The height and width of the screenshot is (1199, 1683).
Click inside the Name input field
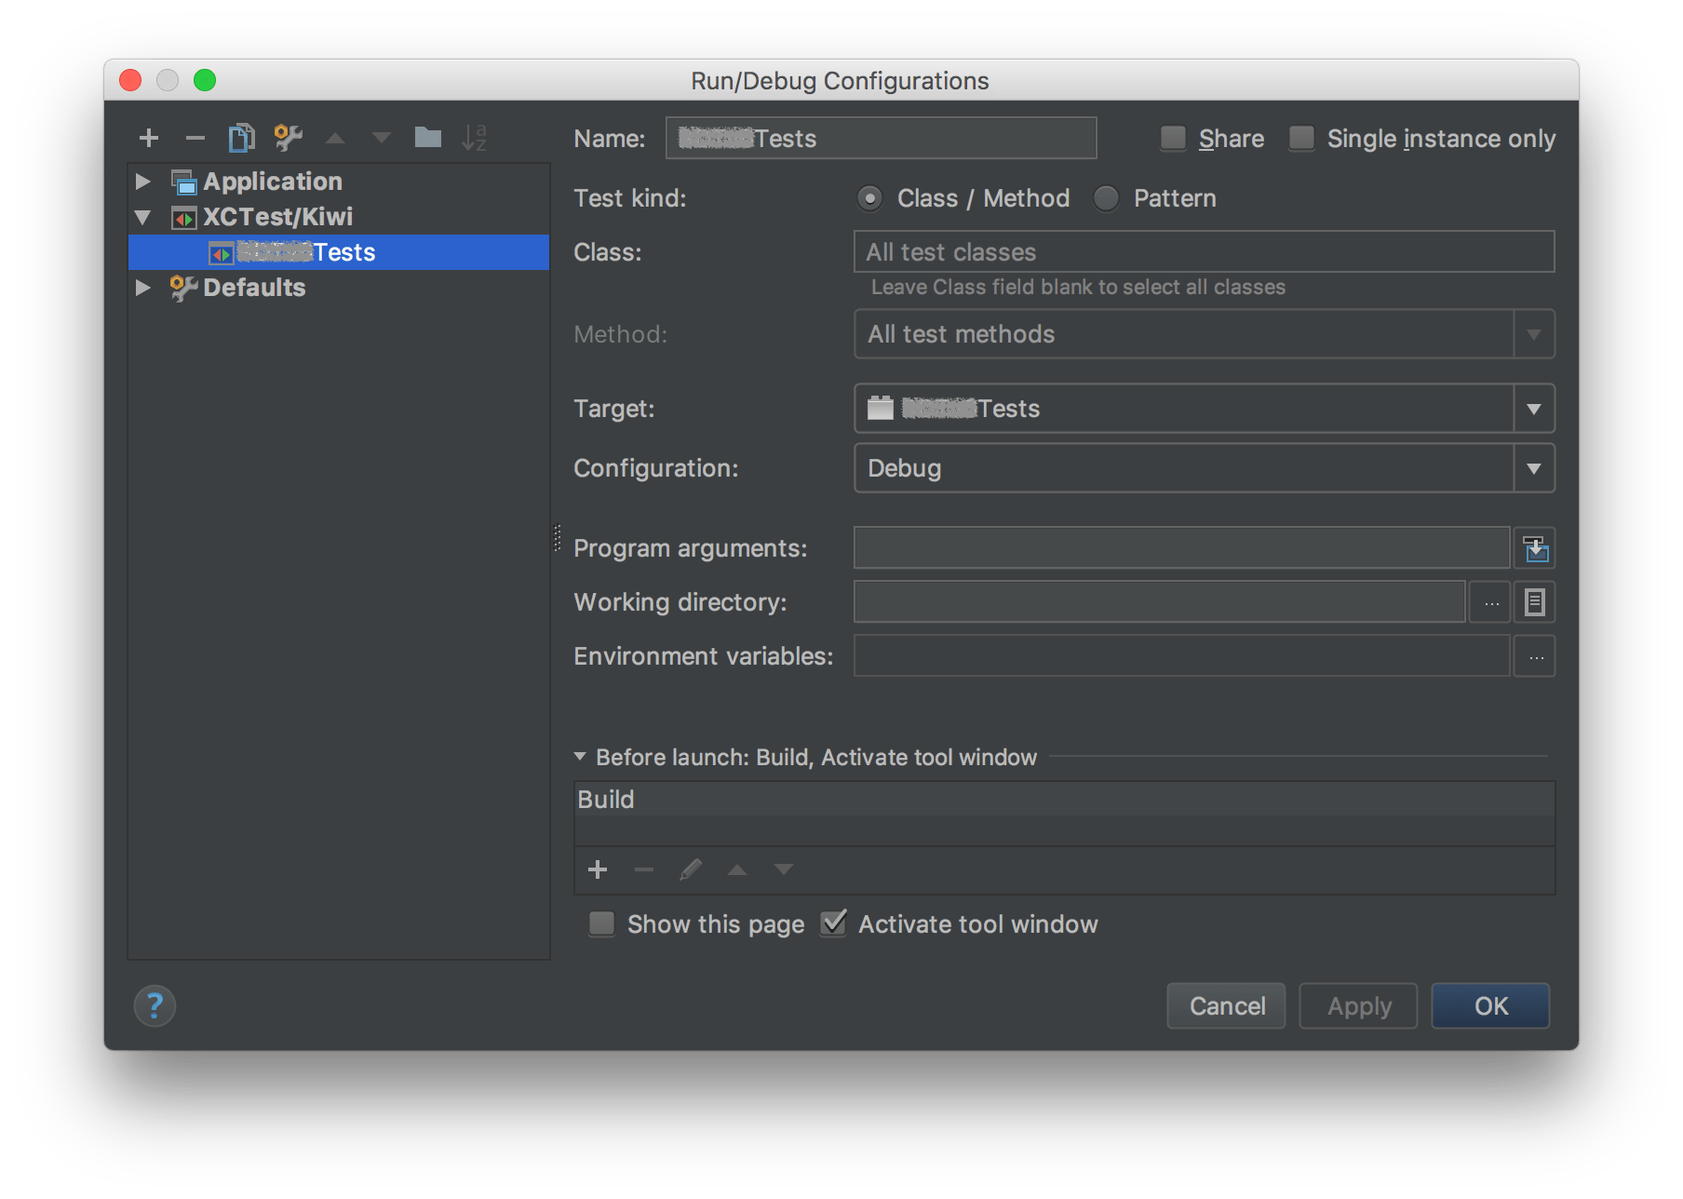pyautogui.click(x=880, y=138)
